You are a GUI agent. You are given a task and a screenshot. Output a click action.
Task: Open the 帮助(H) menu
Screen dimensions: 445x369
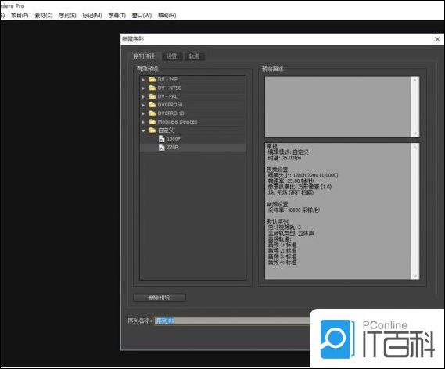(167, 16)
